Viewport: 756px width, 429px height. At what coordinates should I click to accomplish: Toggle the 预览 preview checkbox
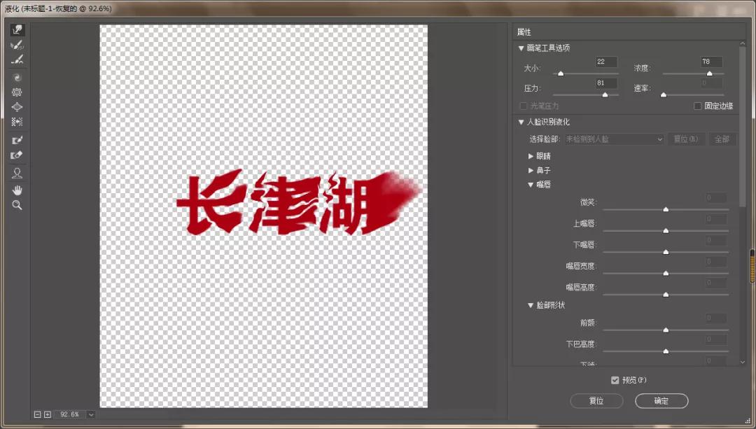615,379
